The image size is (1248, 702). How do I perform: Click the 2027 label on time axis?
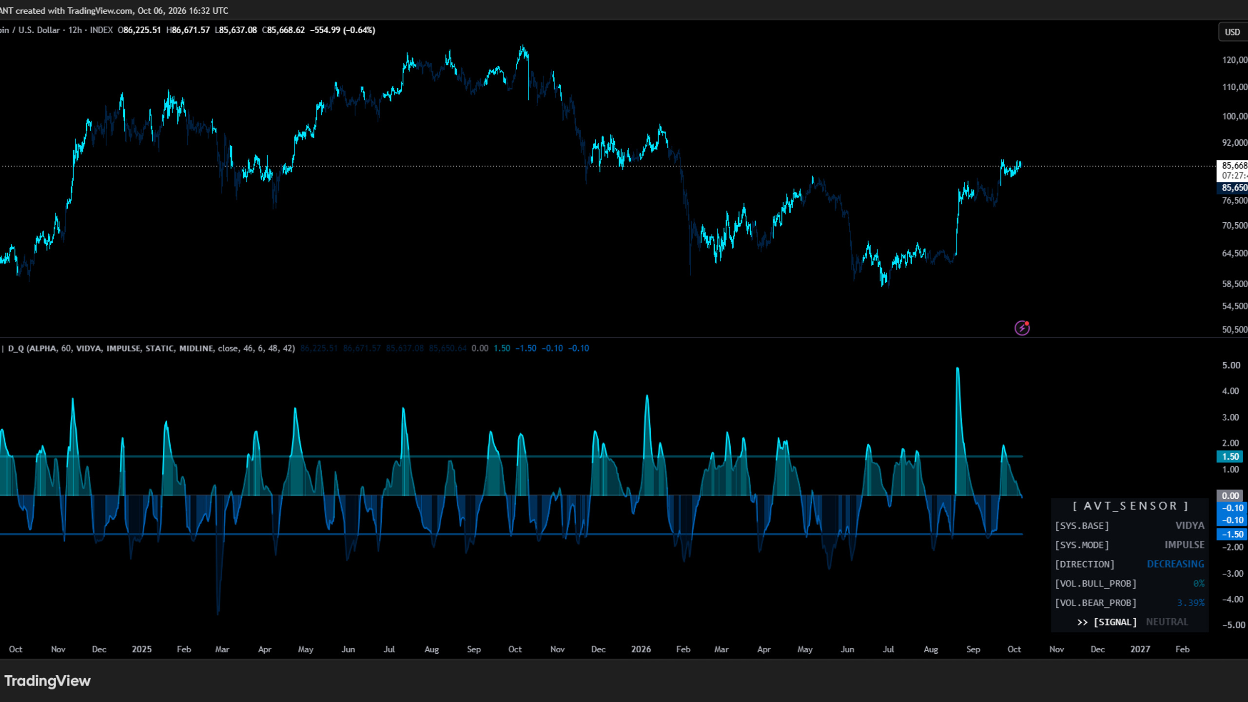(x=1140, y=649)
